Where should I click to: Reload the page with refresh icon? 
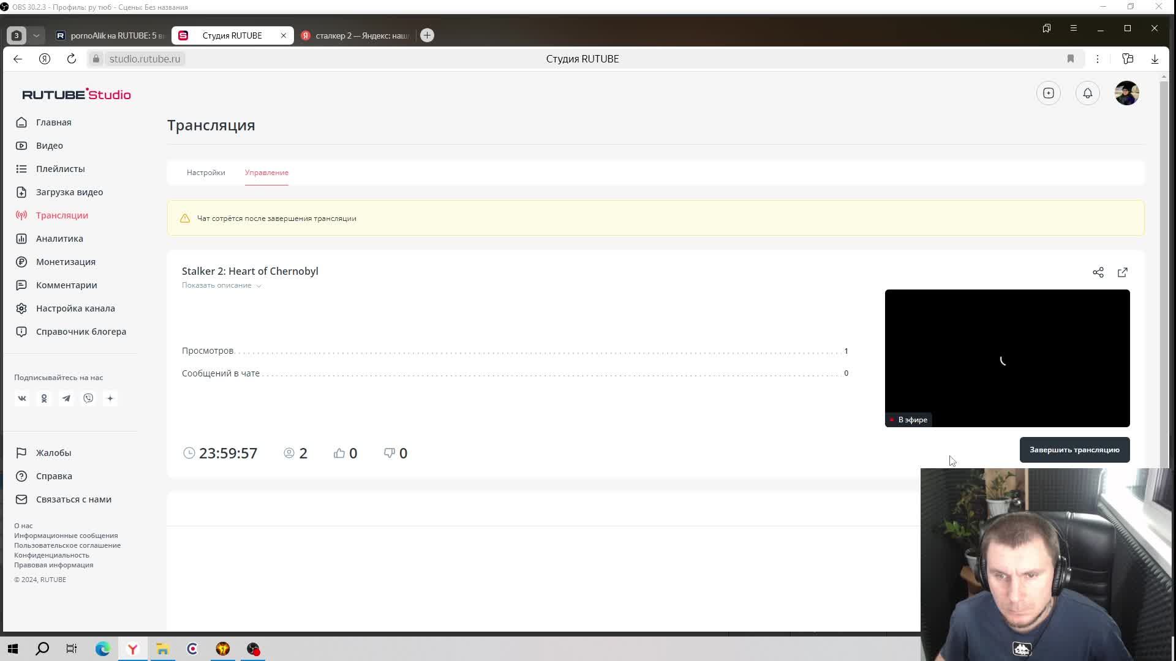(x=72, y=59)
